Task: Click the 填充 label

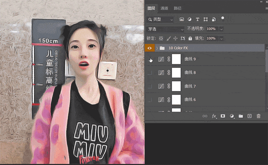Action: click(199, 38)
